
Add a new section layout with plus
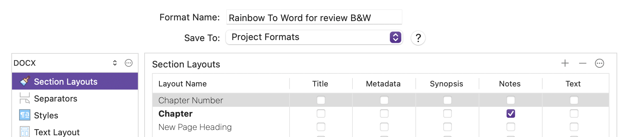click(x=565, y=63)
